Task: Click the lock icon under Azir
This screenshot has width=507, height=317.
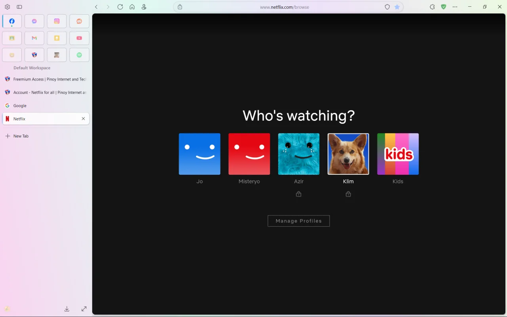Action: pyautogui.click(x=299, y=194)
